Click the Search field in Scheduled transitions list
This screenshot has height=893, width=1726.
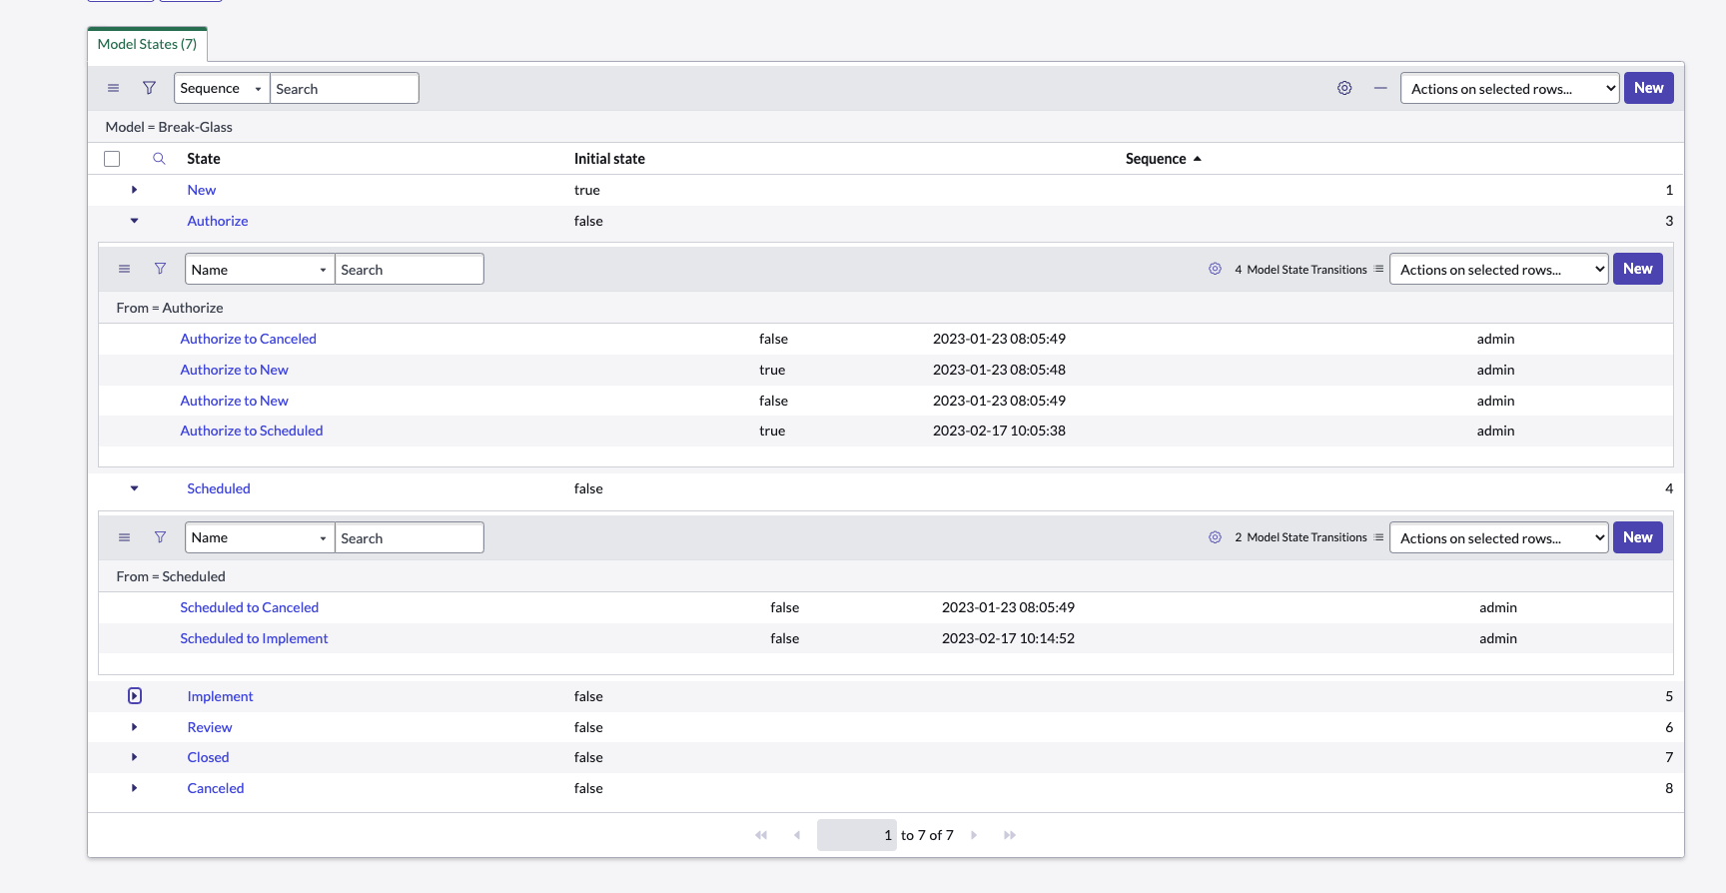tap(409, 537)
